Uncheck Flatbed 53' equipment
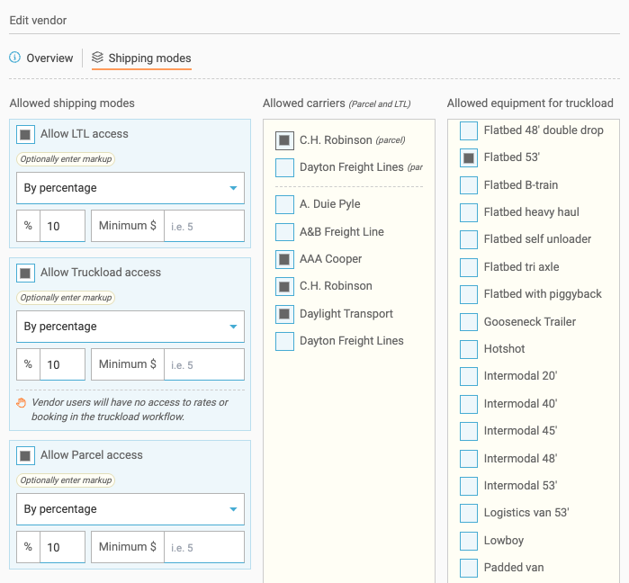Screen dimensions: 629x583 (x=468, y=157)
